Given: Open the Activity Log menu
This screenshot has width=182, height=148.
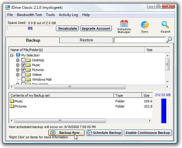Looking at the screenshot, I should click(68, 15).
